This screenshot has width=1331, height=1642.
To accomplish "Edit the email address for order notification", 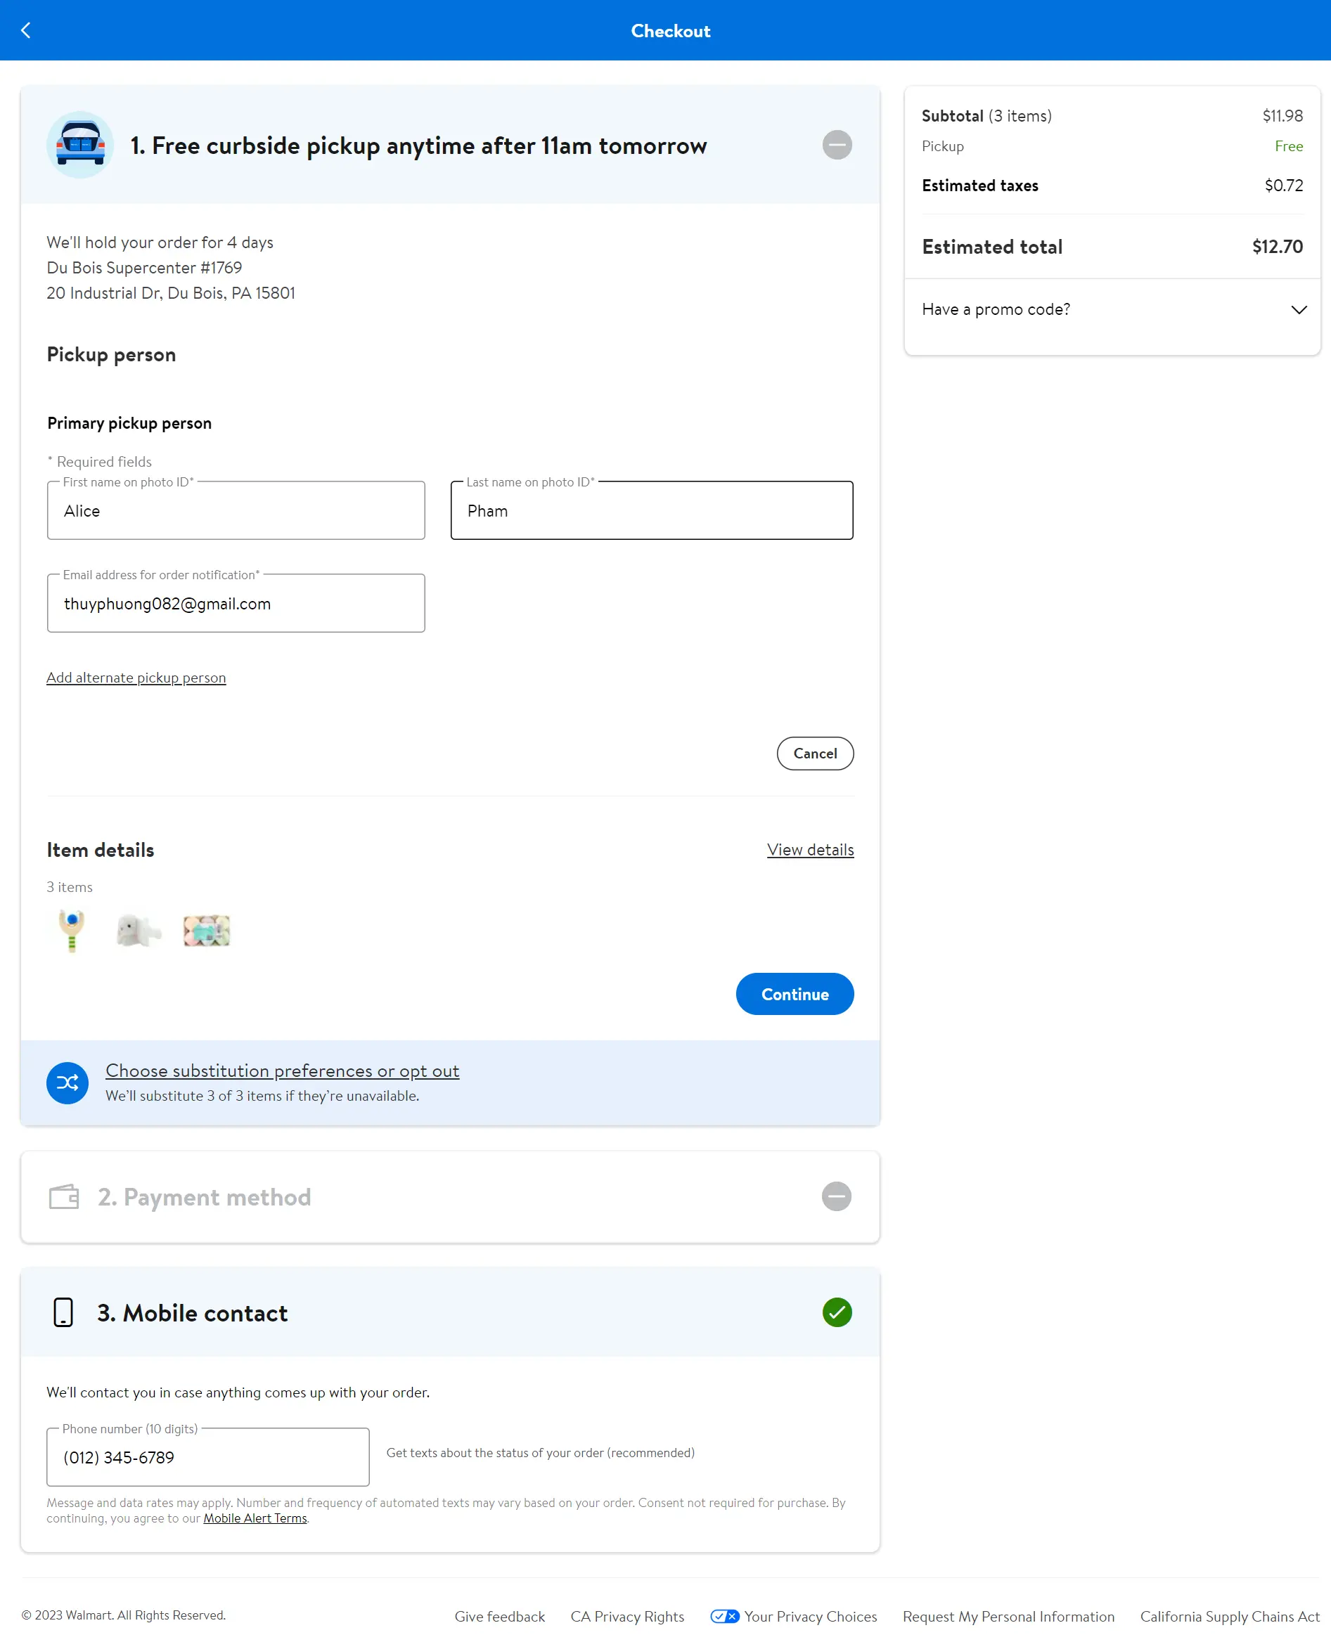I will [236, 604].
